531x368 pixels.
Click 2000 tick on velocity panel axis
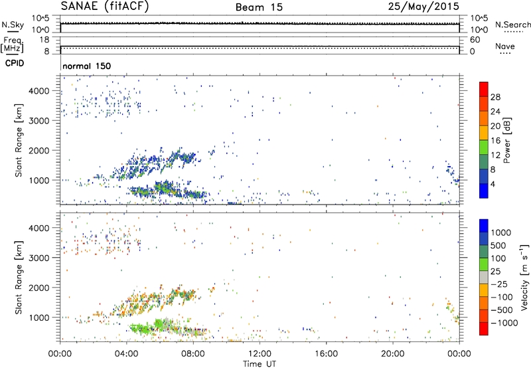39,288
